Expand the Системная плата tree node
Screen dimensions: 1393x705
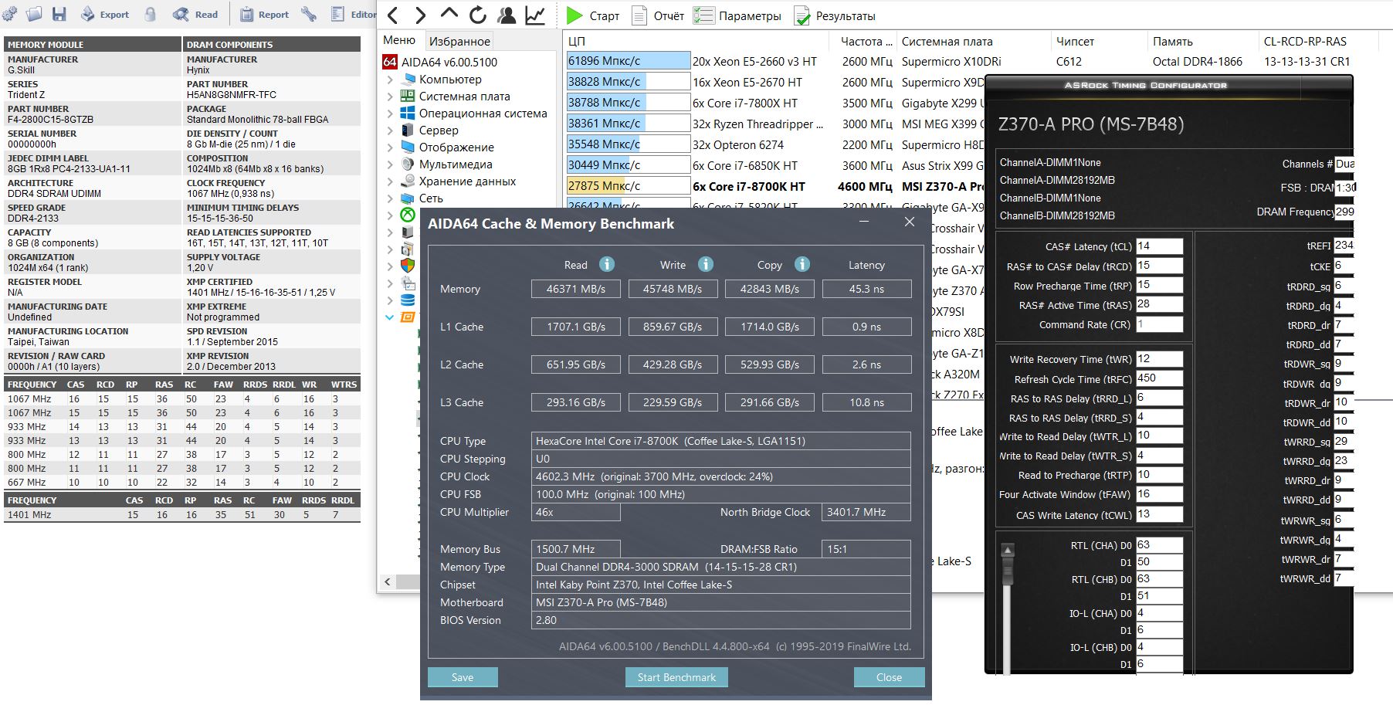pos(390,96)
